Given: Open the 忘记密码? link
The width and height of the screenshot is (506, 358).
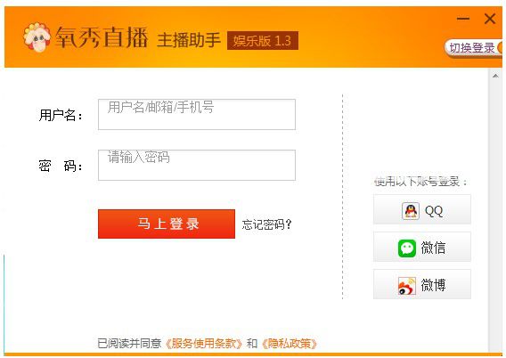Looking at the screenshot, I should tap(266, 224).
